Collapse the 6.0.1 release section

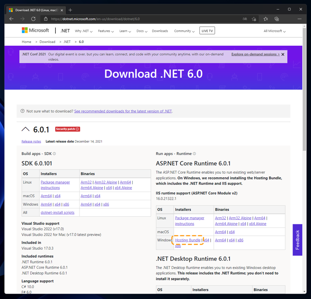tap(26, 130)
